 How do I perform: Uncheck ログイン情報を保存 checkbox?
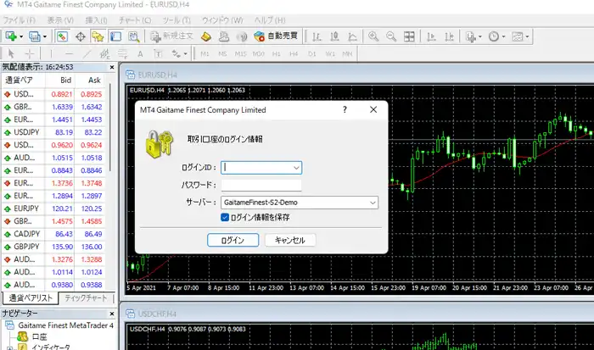(x=225, y=217)
